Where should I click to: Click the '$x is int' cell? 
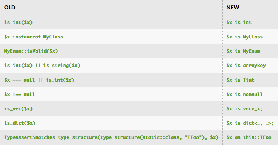[x=239, y=23]
